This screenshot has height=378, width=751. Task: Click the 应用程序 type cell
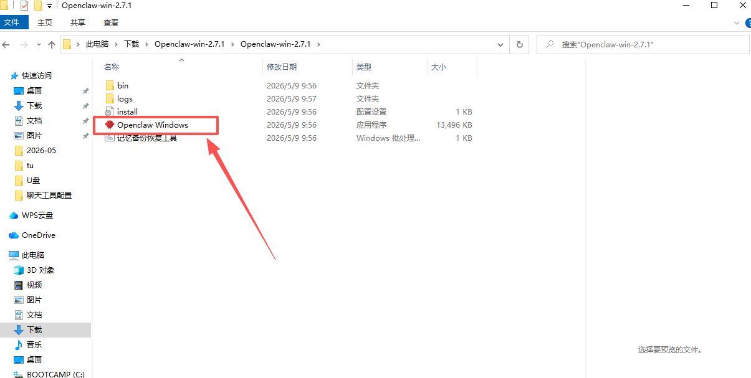tap(371, 125)
